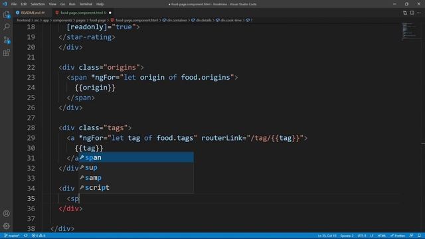The width and height of the screenshot is (425, 239).
Task: Click the UTF-8 encoding indicator
Action: [362, 236]
